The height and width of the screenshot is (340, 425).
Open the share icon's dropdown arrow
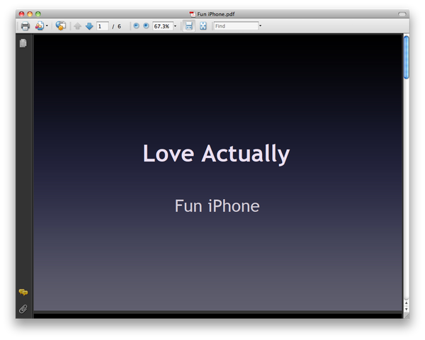click(x=47, y=25)
